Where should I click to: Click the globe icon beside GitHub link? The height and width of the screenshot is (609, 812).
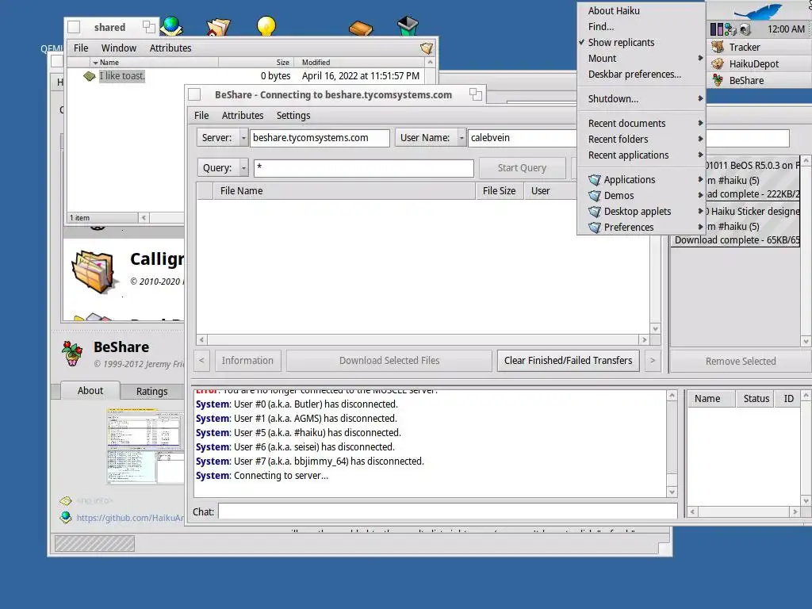click(x=65, y=517)
